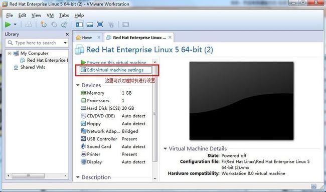
Task: Switch to the Home tab
Action: (x=87, y=38)
